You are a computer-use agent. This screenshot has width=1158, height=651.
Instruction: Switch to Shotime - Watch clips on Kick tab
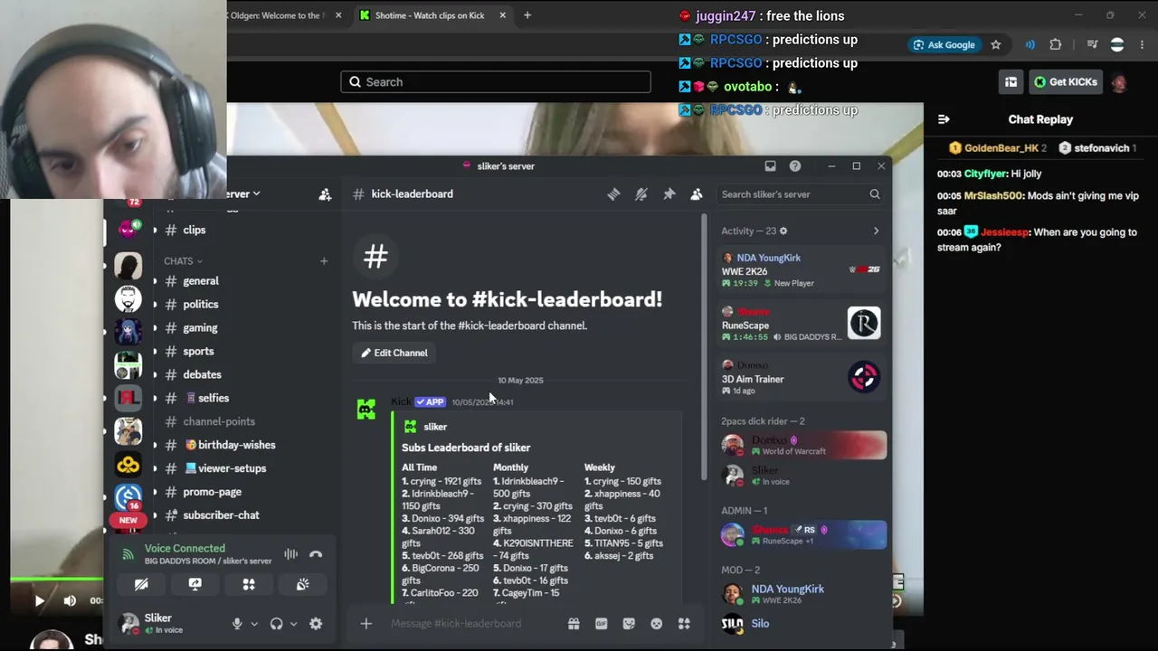tap(432, 15)
